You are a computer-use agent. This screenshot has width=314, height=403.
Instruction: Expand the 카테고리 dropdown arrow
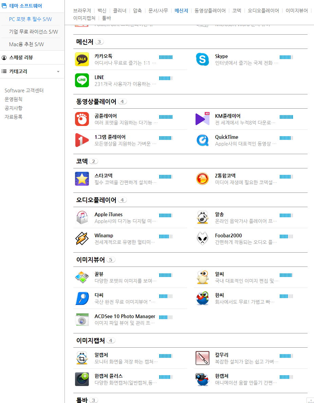click(x=58, y=72)
